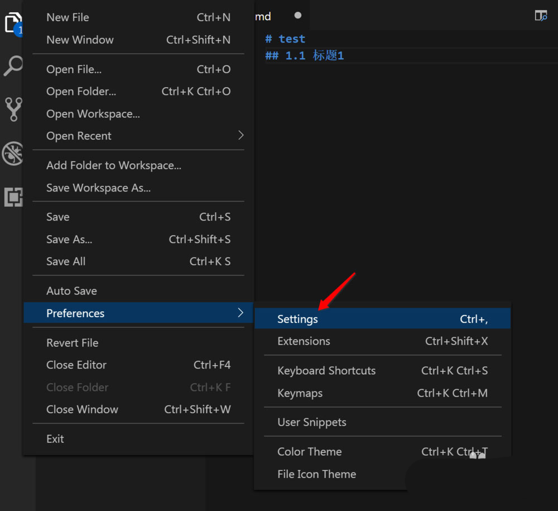The height and width of the screenshot is (511, 558).
Task: Open Keyboard Shortcuts from the submenu
Action: point(326,370)
